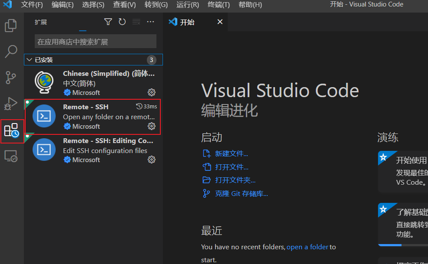Open the 查看(V) menu
428x264 pixels.
pyautogui.click(x=124, y=5)
